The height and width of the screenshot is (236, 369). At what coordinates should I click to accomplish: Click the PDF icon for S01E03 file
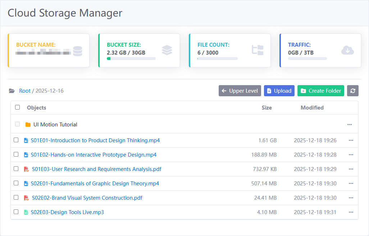point(26,169)
